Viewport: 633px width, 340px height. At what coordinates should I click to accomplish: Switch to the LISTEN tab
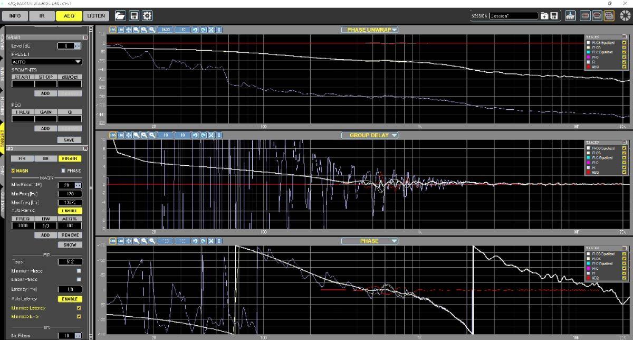[95, 16]
